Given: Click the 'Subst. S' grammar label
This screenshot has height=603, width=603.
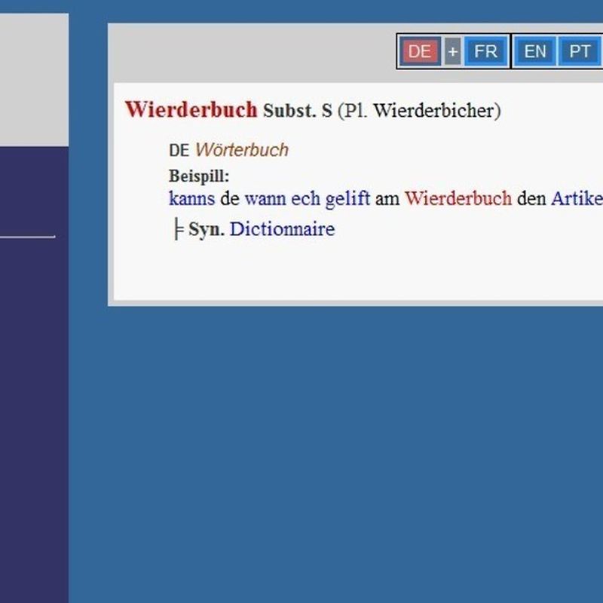Looking at the screenshot, I should click(298, 110).
